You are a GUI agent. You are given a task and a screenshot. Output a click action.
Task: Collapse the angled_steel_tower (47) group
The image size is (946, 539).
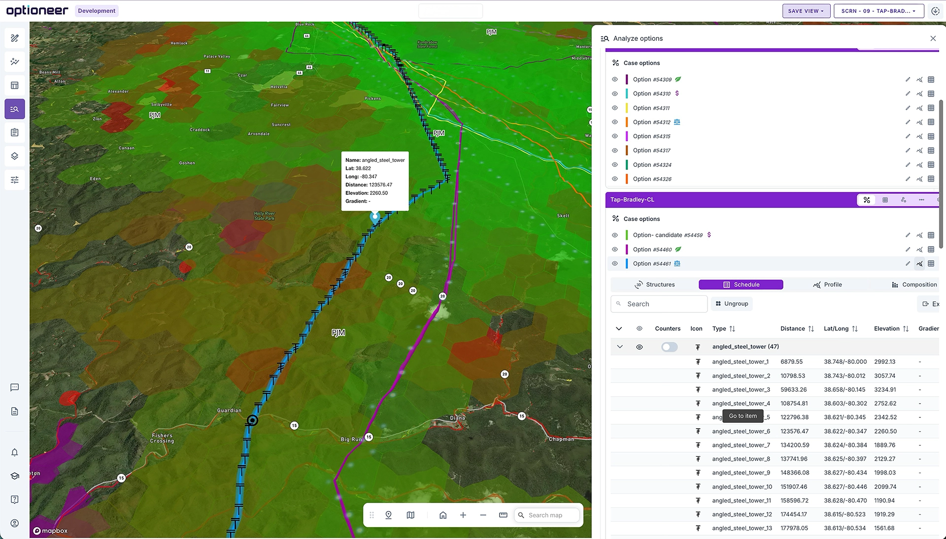tap(620, 347)
